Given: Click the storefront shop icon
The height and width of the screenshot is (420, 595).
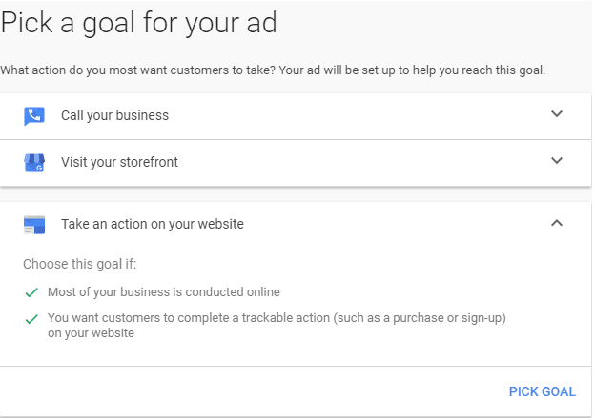Looking at the screenshot, I should click(34, 163).
